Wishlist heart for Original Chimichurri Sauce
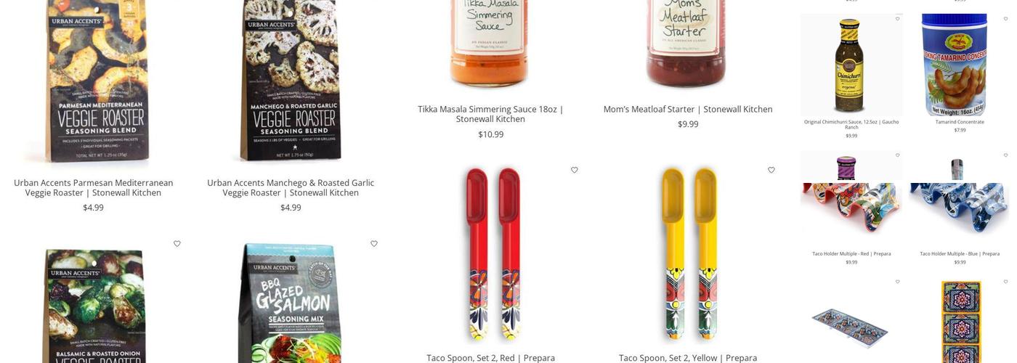 897,19
